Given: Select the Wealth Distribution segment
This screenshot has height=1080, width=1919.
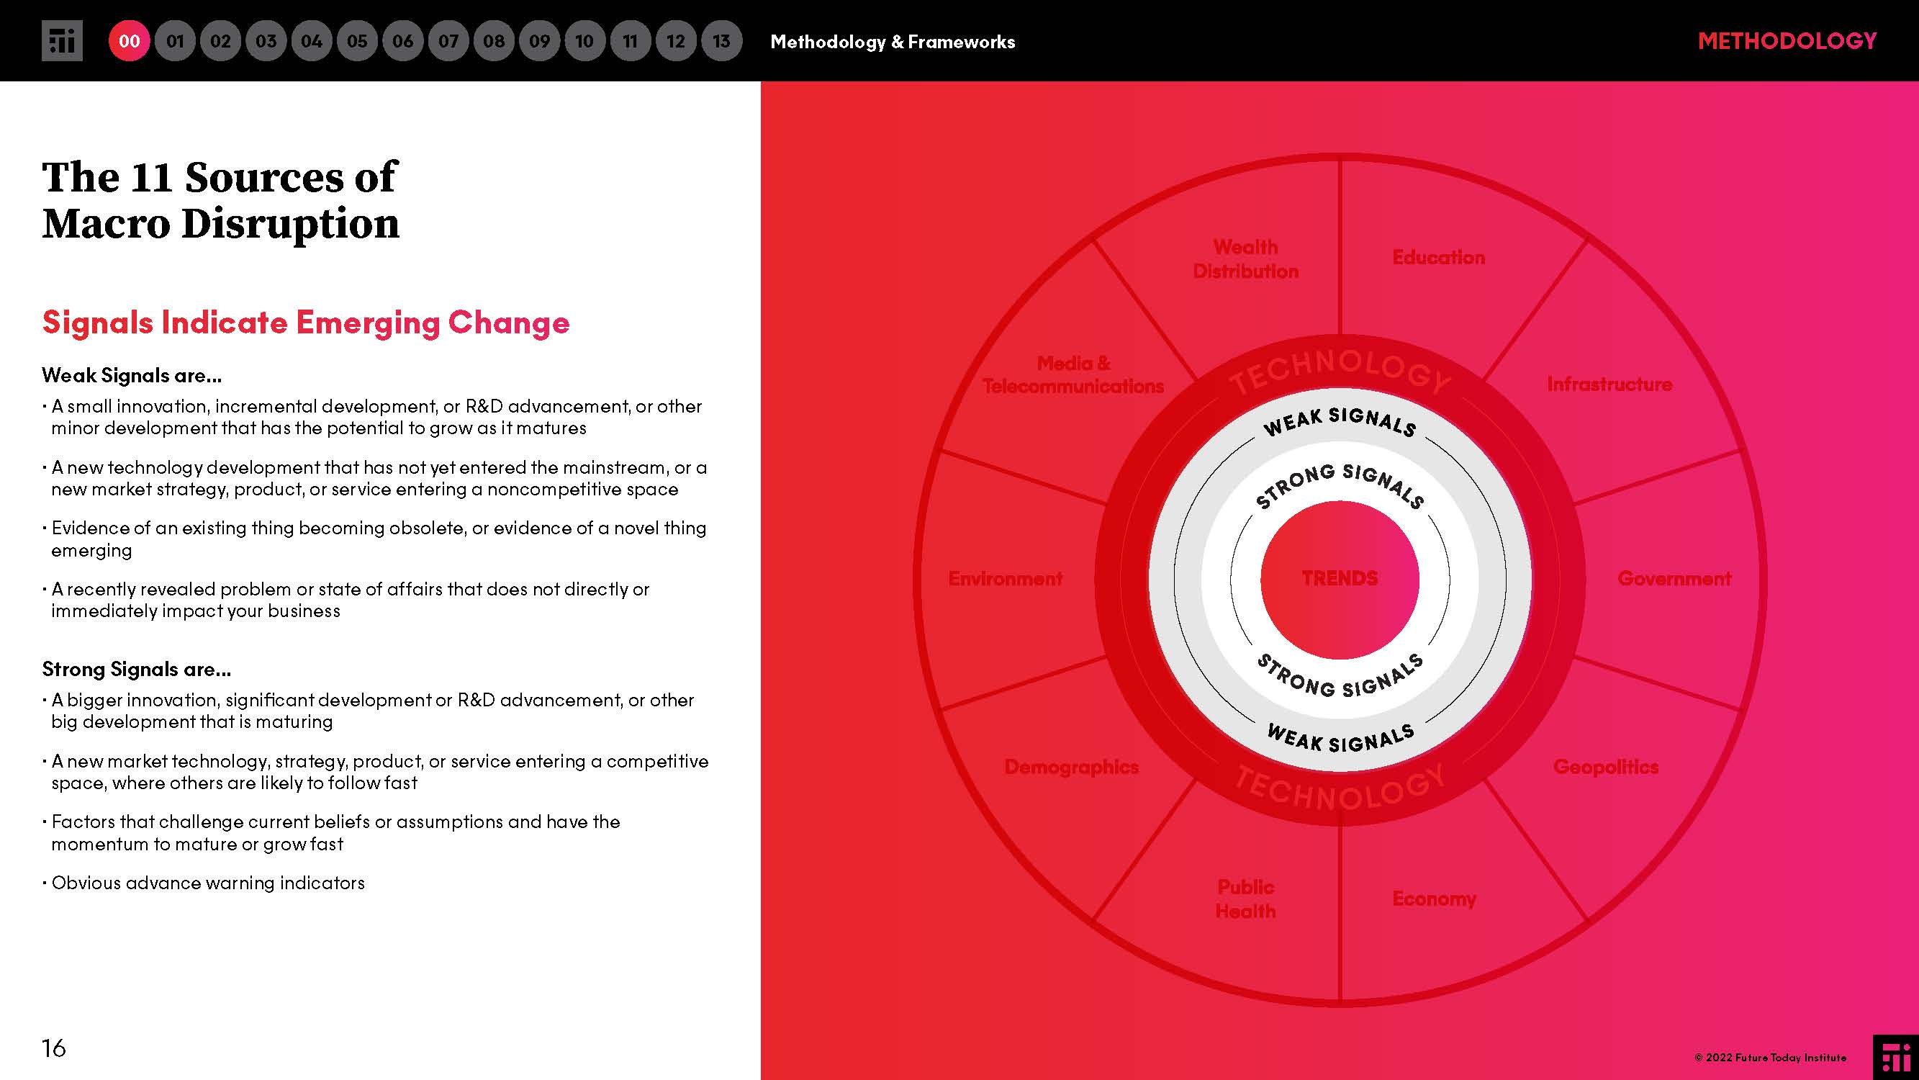Looking at the screenshot, I should (1245, 259).
